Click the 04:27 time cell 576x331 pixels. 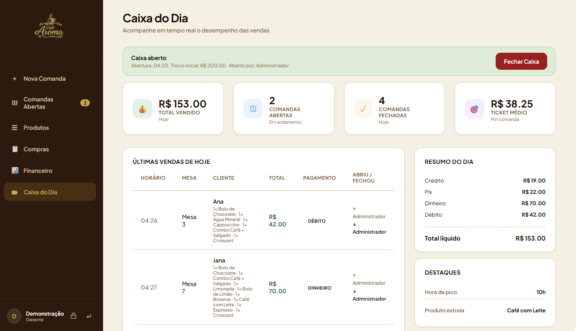(x=149, y=288)
